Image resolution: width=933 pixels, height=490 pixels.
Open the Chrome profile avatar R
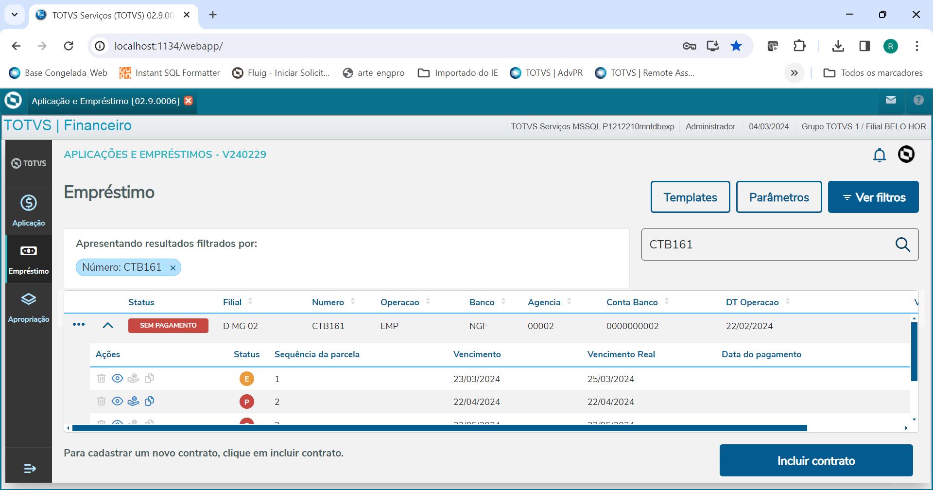pos(890,46)
